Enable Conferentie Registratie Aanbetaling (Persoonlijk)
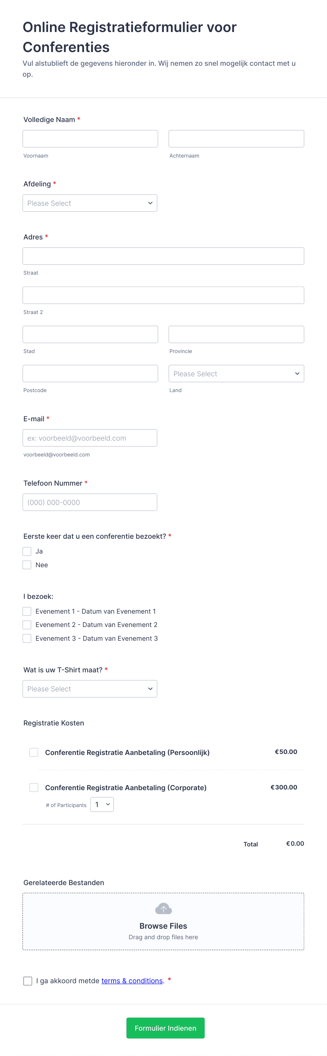 [x=34, y=752]
